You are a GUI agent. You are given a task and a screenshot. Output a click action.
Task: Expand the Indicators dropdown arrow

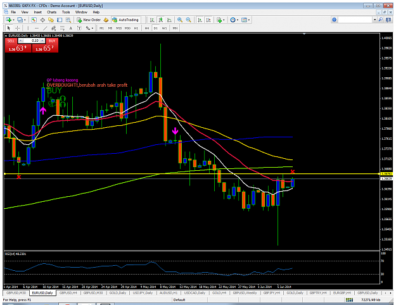click(x=224, y=20)
